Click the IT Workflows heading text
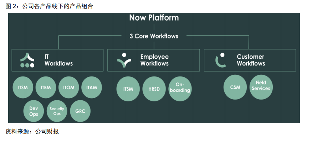 [59, 60]
